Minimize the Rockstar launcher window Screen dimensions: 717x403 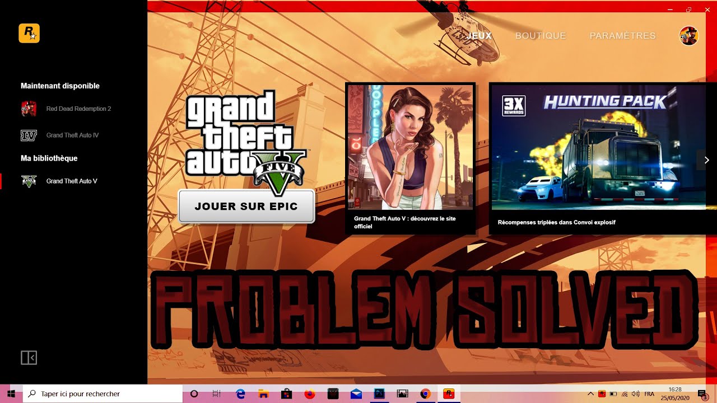[671, 10]
